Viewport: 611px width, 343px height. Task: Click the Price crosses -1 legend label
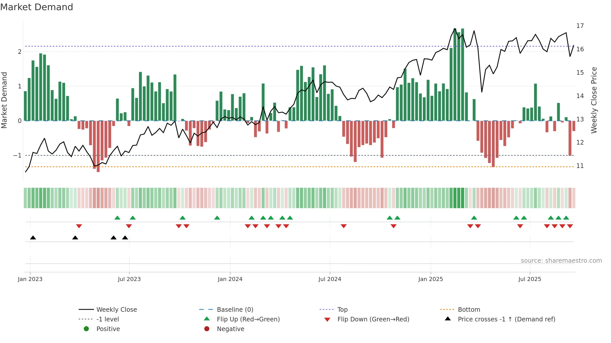point(507,319)
